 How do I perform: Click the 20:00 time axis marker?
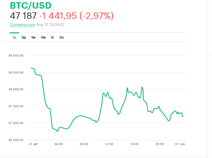159,144
